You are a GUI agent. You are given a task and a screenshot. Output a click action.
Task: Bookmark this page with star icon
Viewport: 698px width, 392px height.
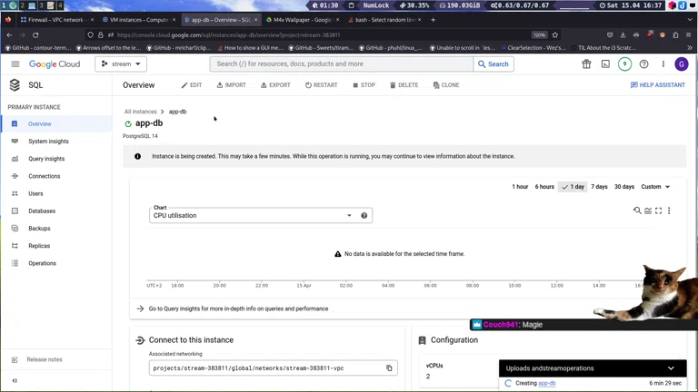point(555,34)
